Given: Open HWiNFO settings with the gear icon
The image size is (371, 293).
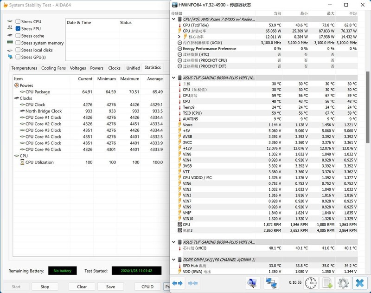Looking at the screenshot, I should click(343, 283).
